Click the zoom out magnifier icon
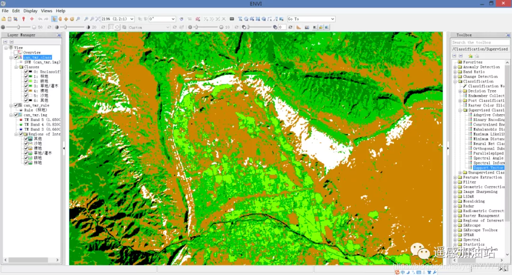The image size is (512, 275). (92, 19)
